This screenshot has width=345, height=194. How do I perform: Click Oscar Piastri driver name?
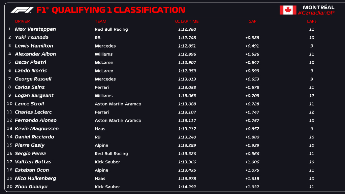(30, 62)
